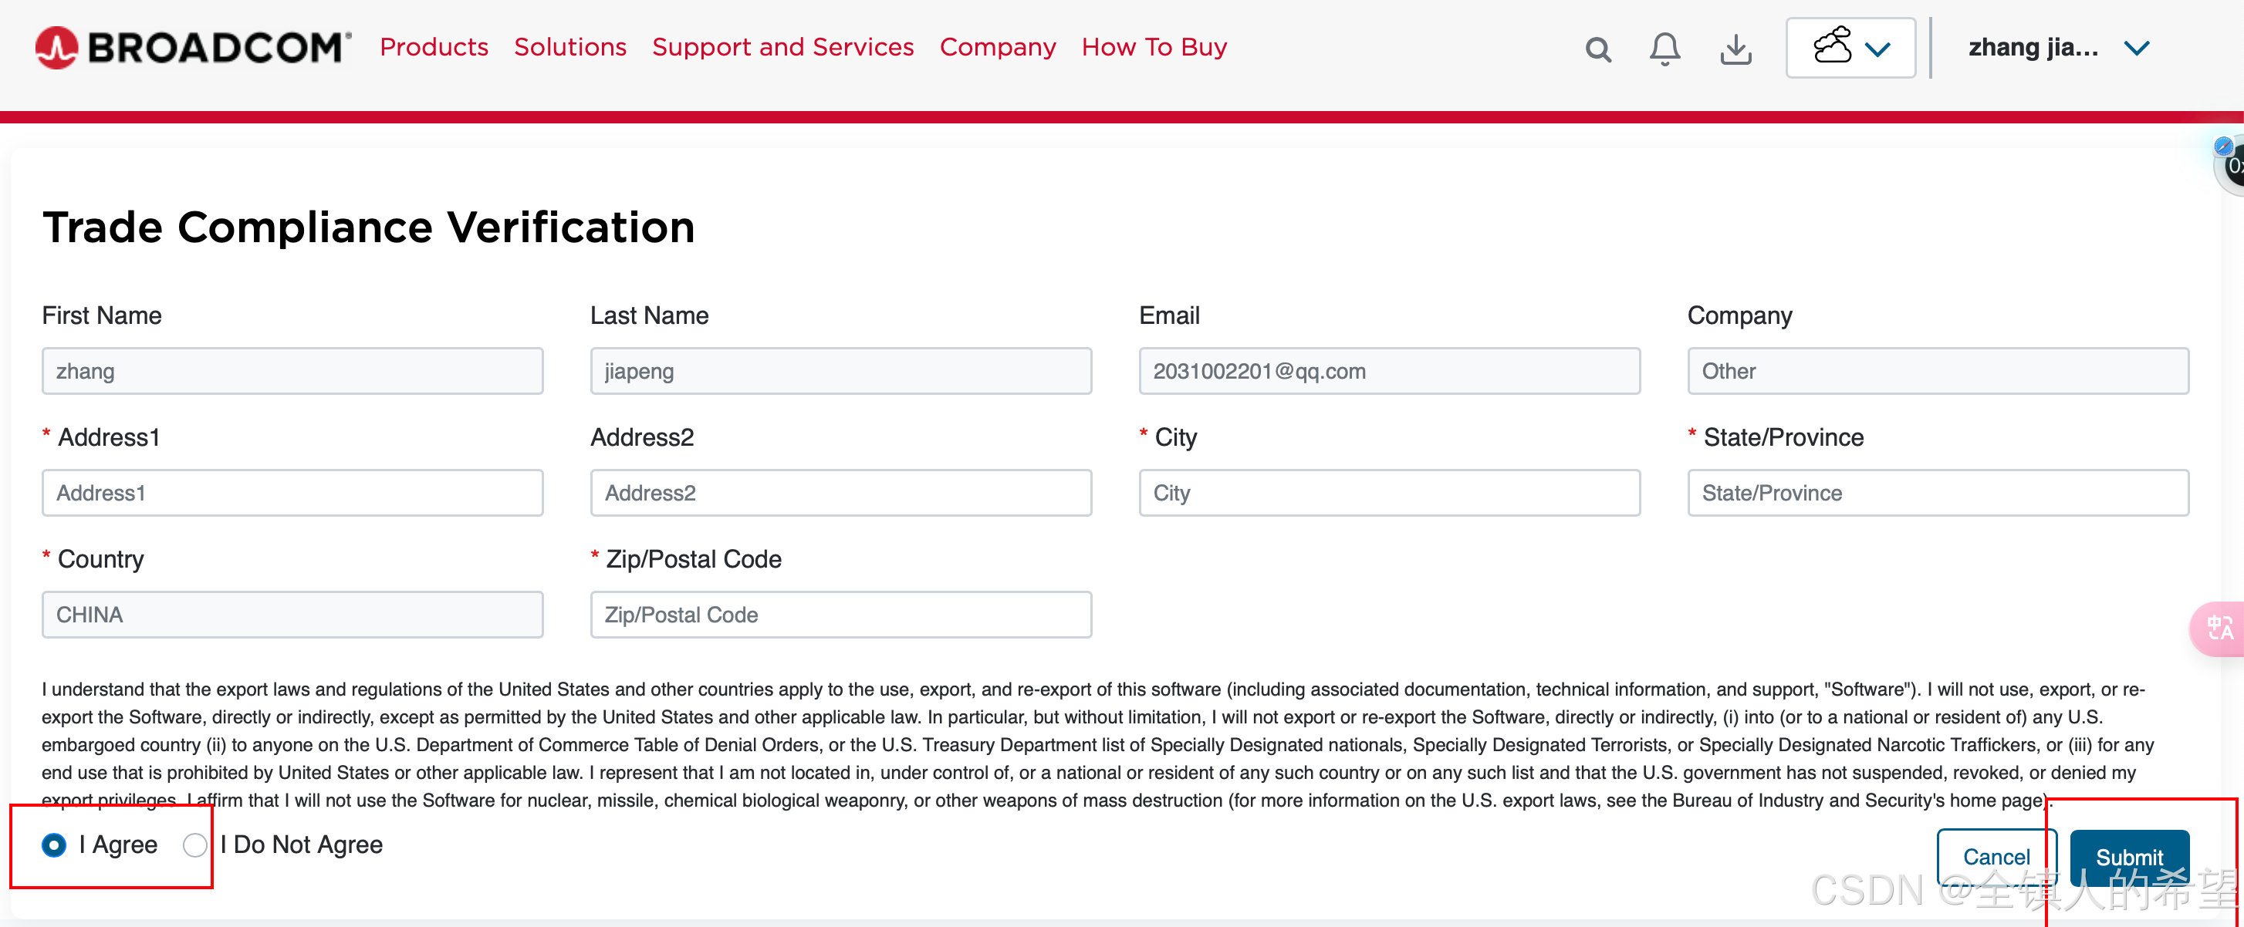The width and height of the screenshot is (2244, 927).
Task: Open the Products menu
Action: [x=434, y=47]
